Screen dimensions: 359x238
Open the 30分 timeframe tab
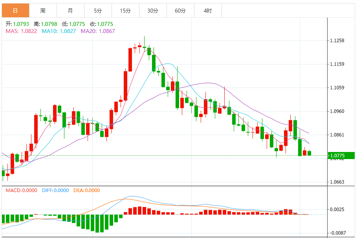[x=153, y=11]
